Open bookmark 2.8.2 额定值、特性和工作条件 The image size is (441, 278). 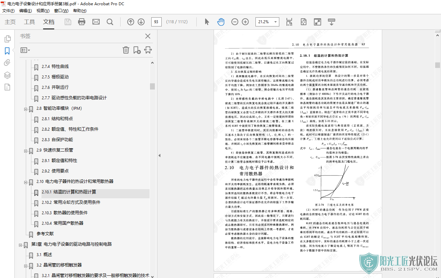pos(70,129)
